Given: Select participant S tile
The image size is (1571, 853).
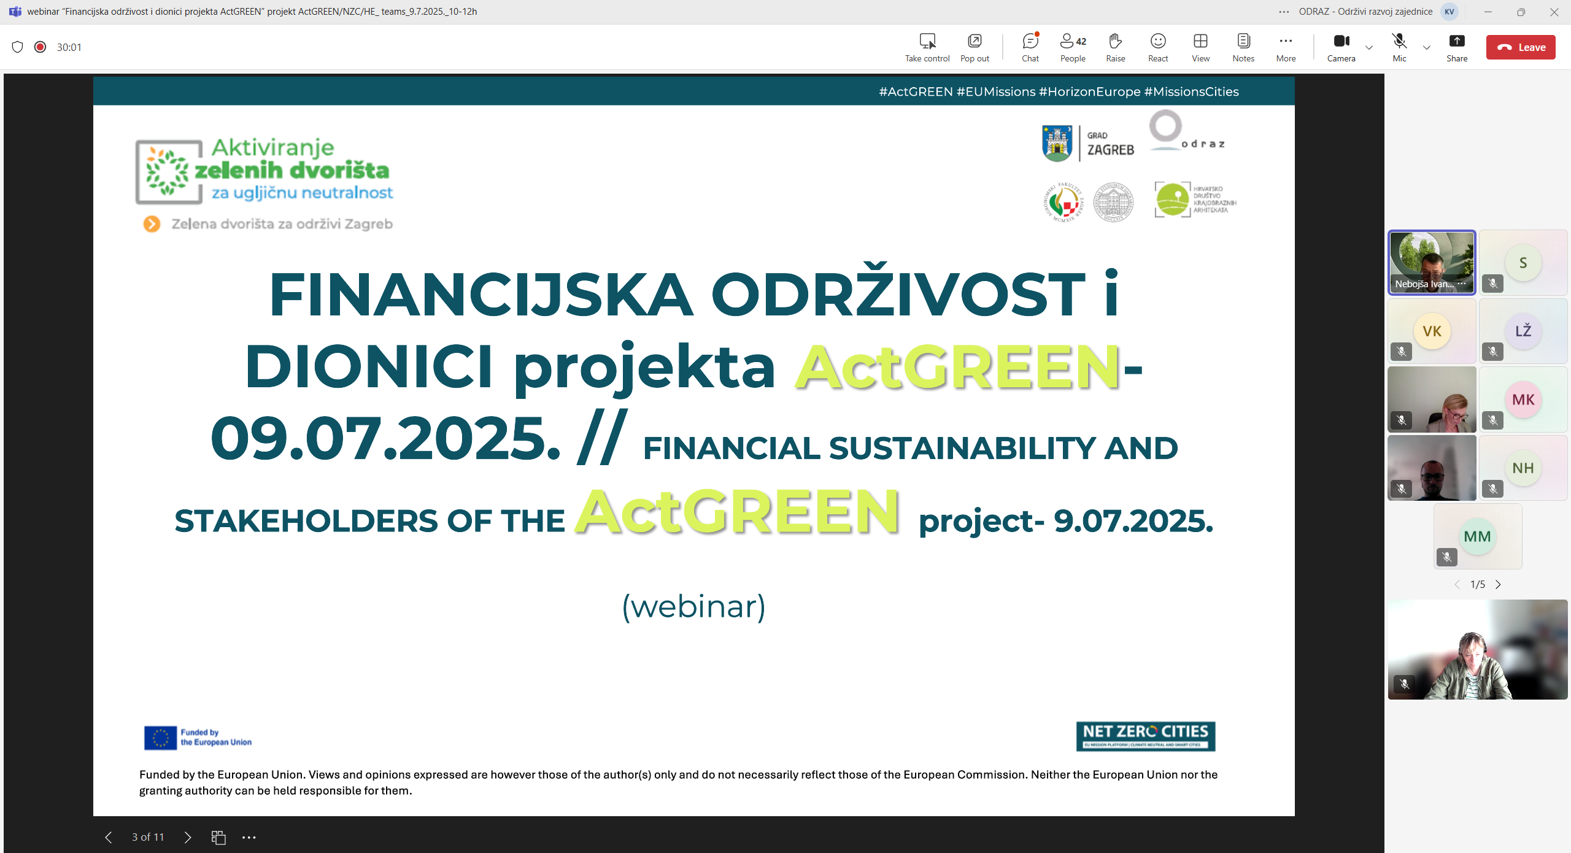Looking at the screenshot, I should (x=1523, y=263).
